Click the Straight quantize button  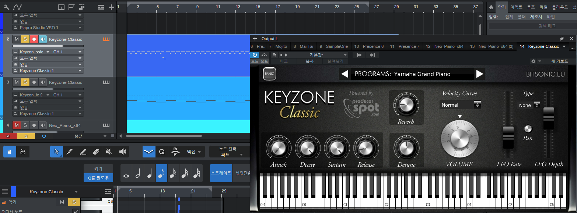[x=221, y=173]
